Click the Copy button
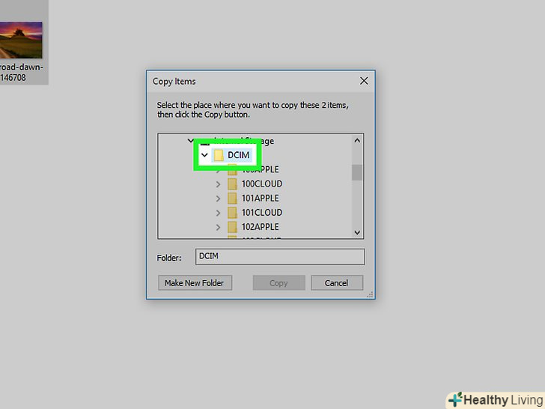 coord(278,282)
